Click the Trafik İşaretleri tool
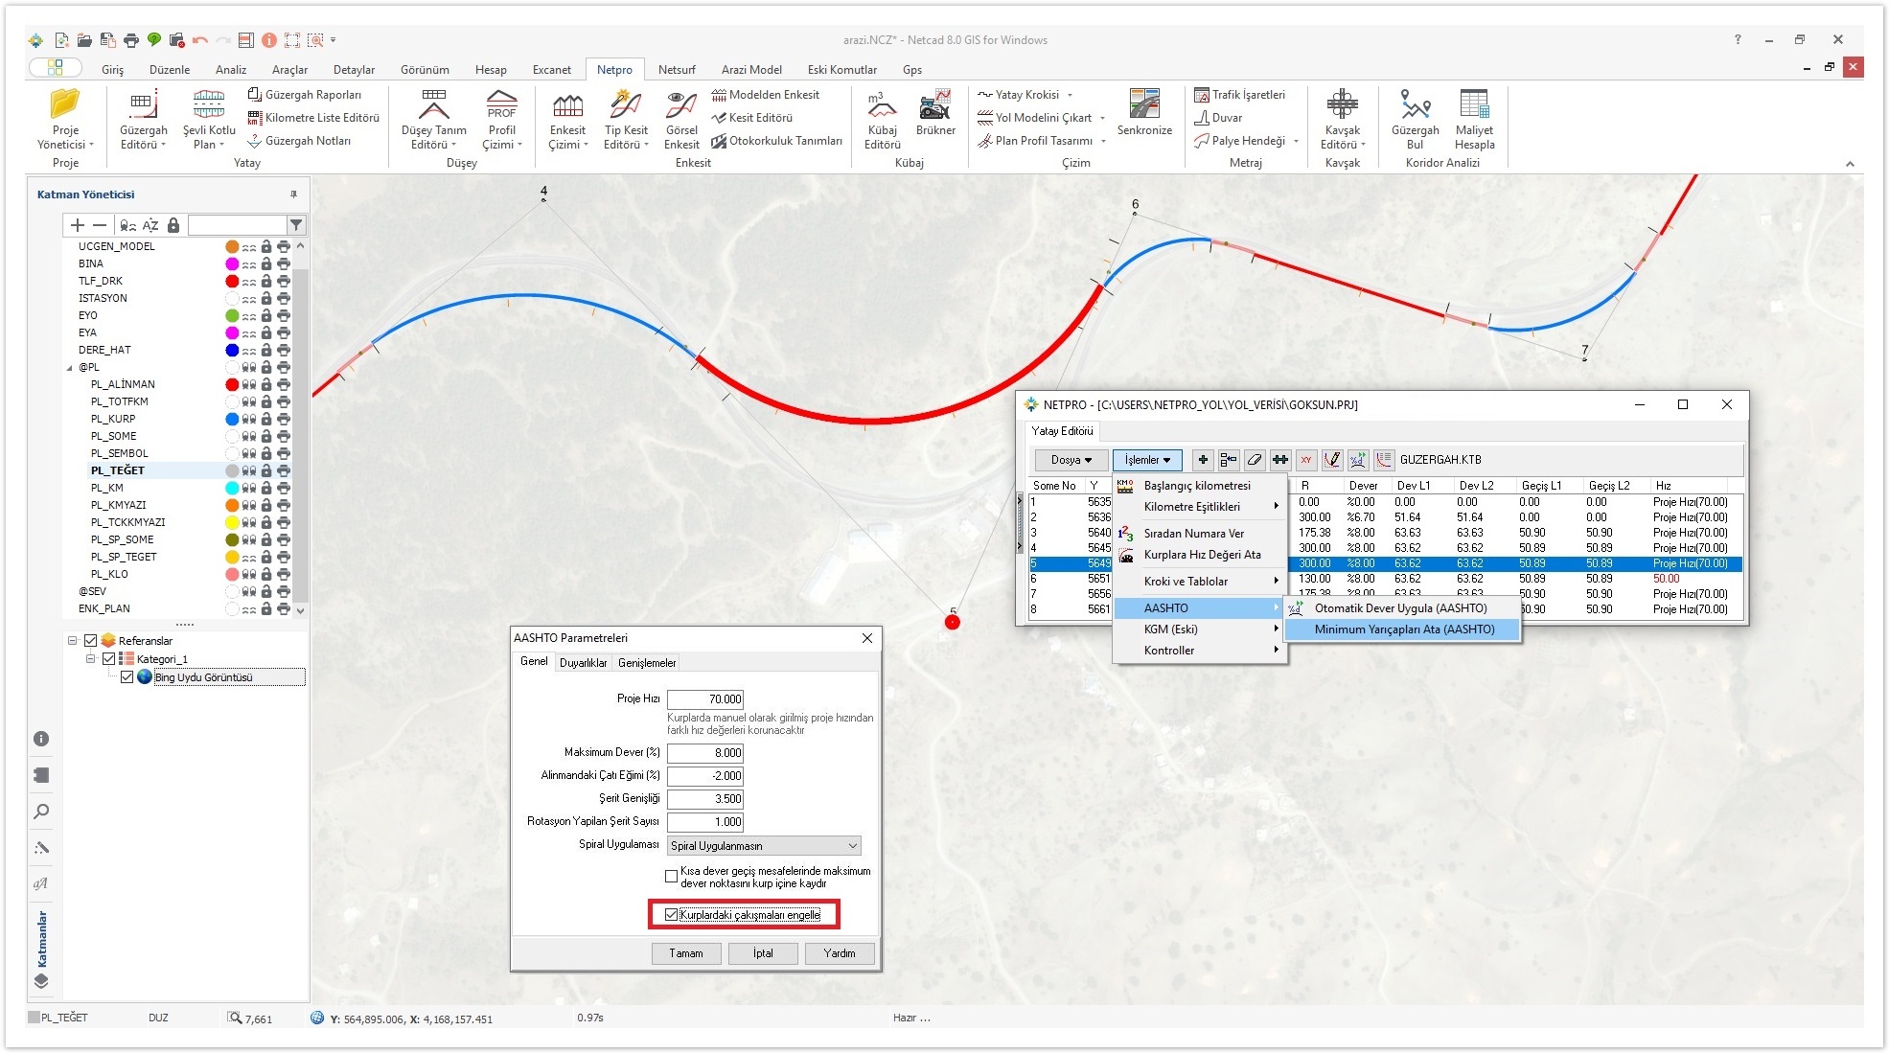 point(1239,95)
